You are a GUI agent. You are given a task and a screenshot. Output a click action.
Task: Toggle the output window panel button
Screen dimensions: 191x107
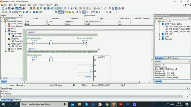20,8
